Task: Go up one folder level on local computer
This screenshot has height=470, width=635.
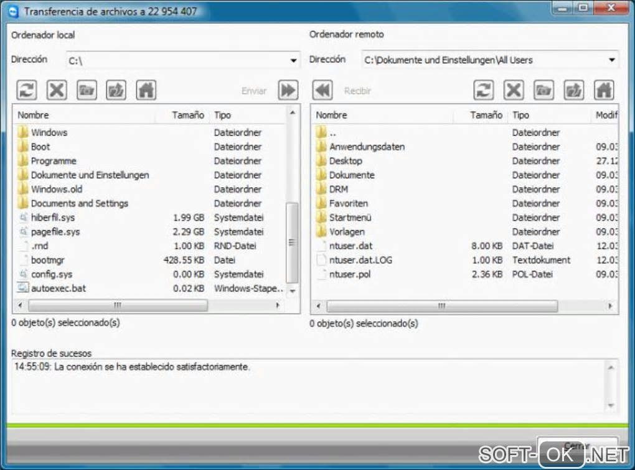Action: pos(116,90)
